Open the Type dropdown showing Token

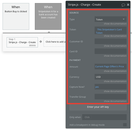[111, 19]
